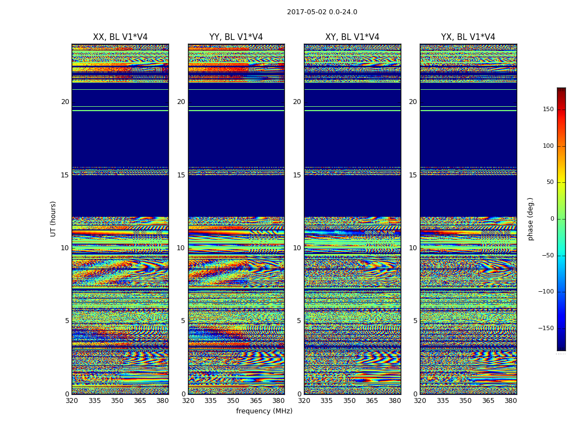
Task: Click the YY phase waterfall plot
Action: coord(236,219)
